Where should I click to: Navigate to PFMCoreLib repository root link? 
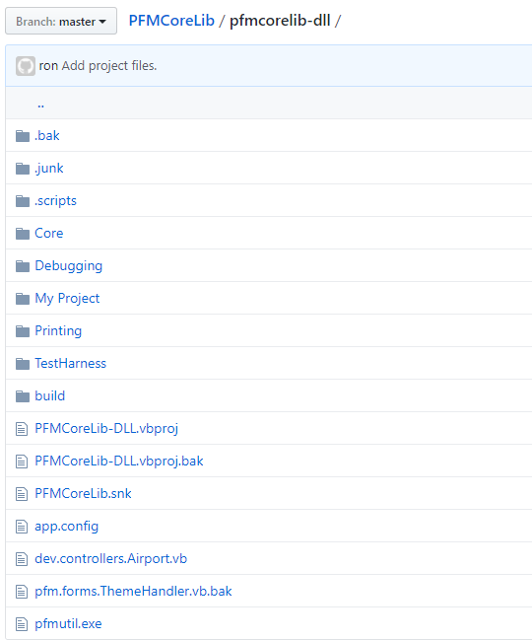tap(171, 21)
